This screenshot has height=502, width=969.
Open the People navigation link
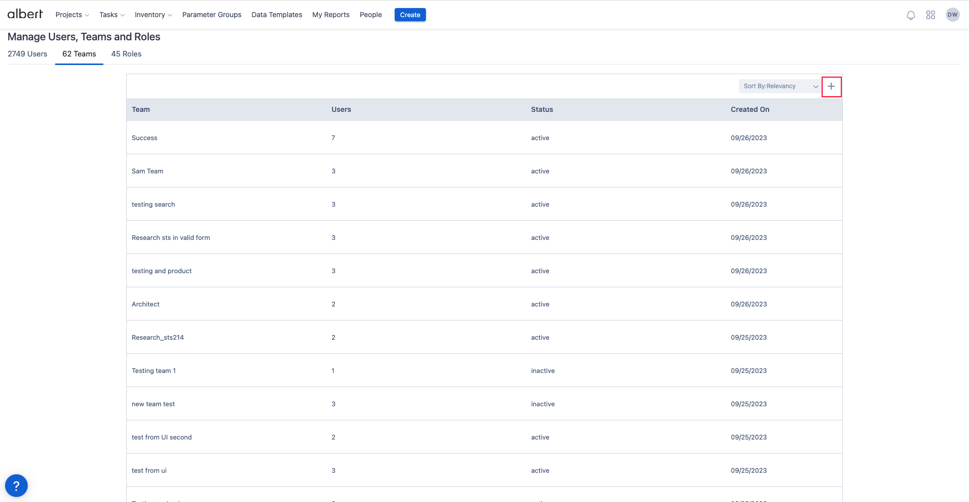[x=370, y=15]
